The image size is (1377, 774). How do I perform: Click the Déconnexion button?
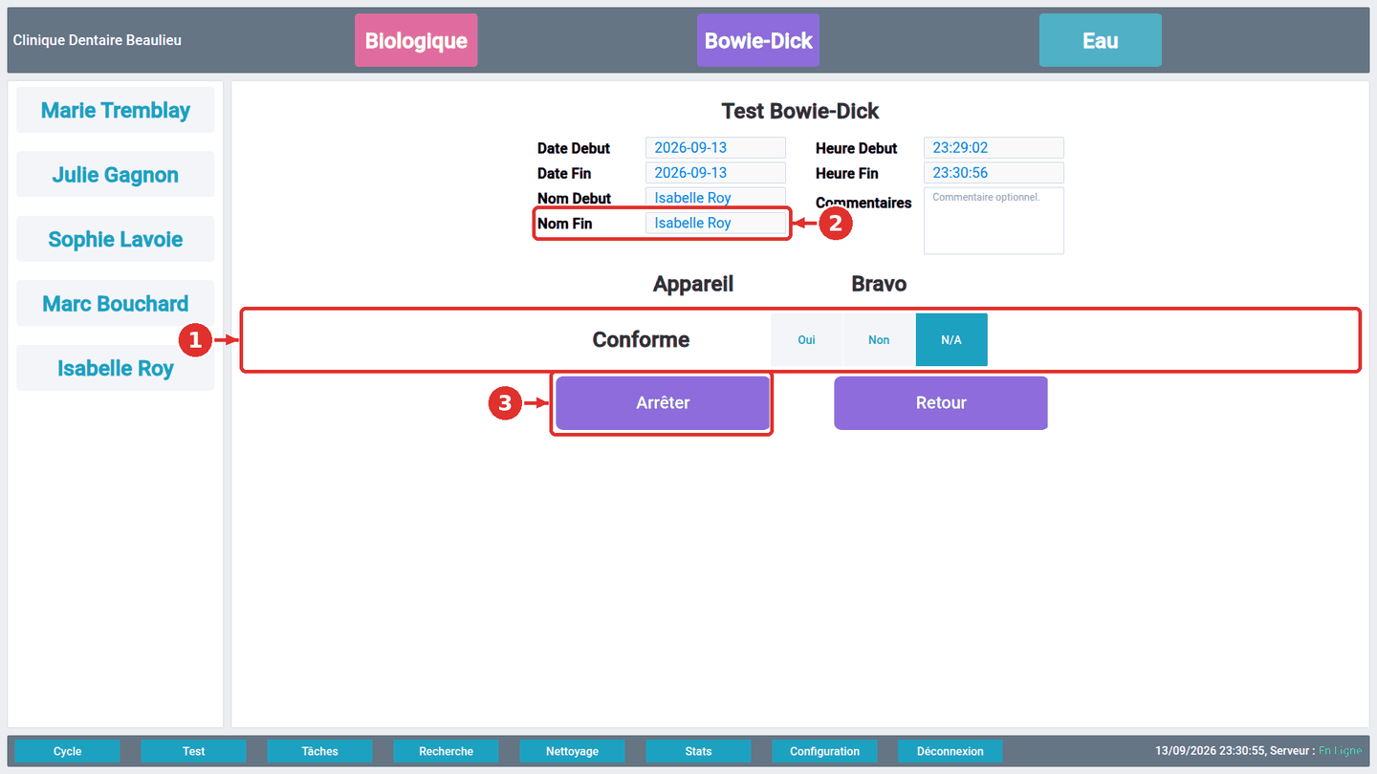point(951,751)
